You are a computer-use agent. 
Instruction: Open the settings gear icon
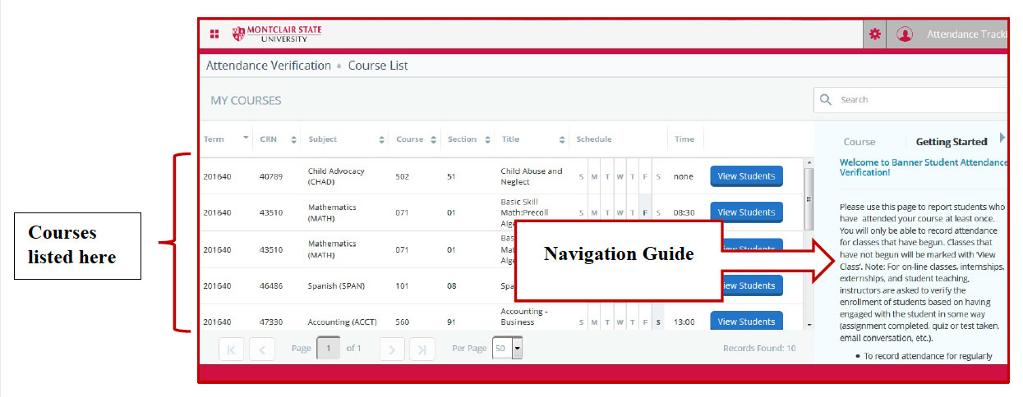point(874,34)
